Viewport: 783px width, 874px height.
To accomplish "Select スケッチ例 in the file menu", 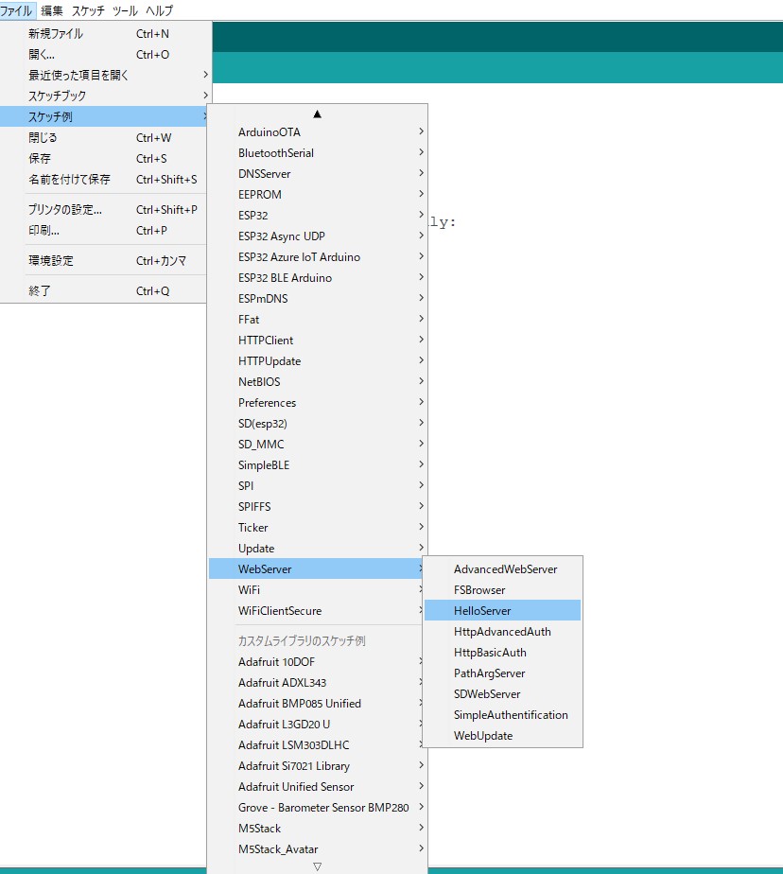I will 104,116.
